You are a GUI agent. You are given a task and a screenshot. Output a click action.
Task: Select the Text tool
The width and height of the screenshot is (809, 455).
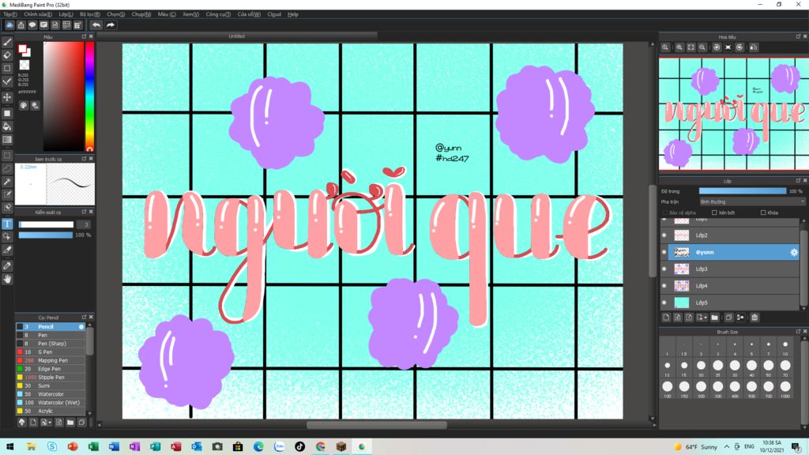click(x=7, y=224)
